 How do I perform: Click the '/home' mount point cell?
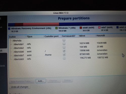pos(48,55)
